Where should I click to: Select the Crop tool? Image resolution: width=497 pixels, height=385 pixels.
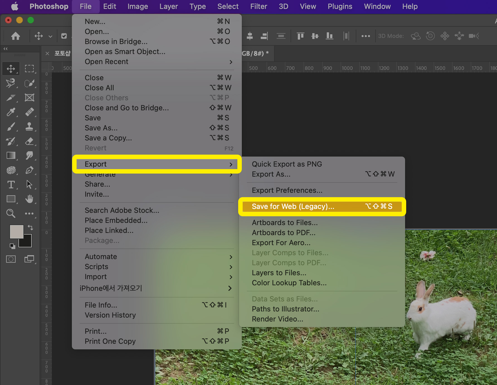(11, 98)
